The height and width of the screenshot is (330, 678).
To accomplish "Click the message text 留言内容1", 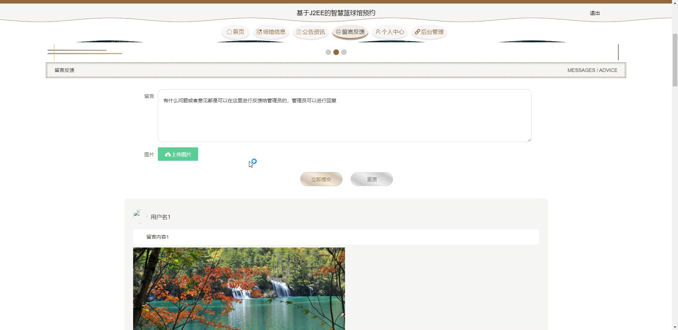I will (157, 237).
